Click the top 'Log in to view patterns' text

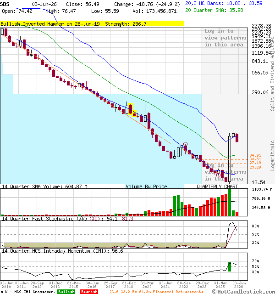225,38
